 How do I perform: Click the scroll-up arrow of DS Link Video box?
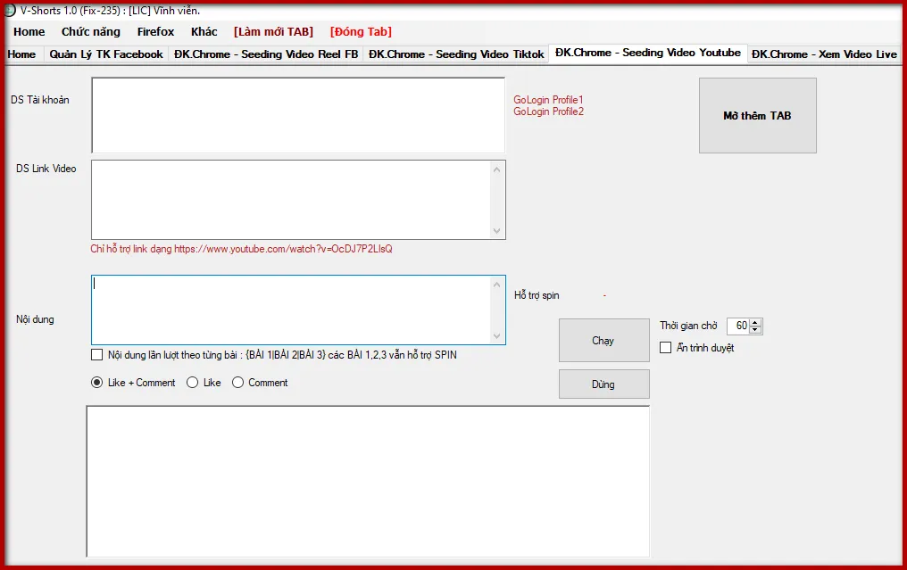pos(497,169)
